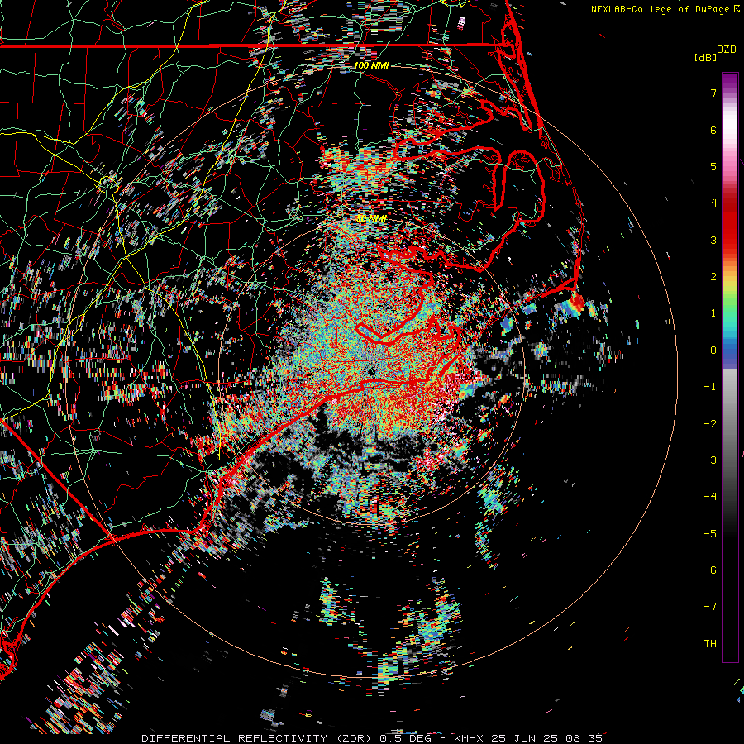Image resolution: width=744 pixels, height=744 pixels.
Task: Click the 6 value on the color scale
Action: point(713,130)
